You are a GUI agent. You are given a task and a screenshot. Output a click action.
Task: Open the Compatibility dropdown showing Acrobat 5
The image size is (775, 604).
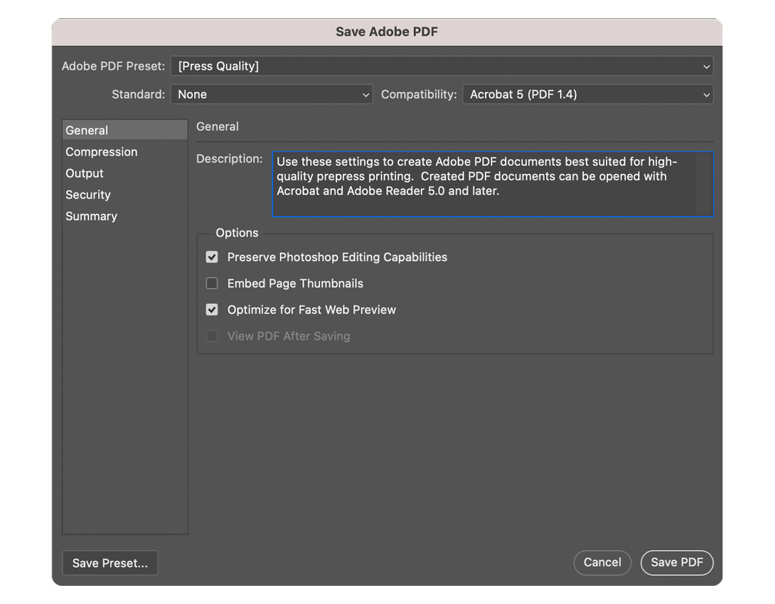[587, 95]
